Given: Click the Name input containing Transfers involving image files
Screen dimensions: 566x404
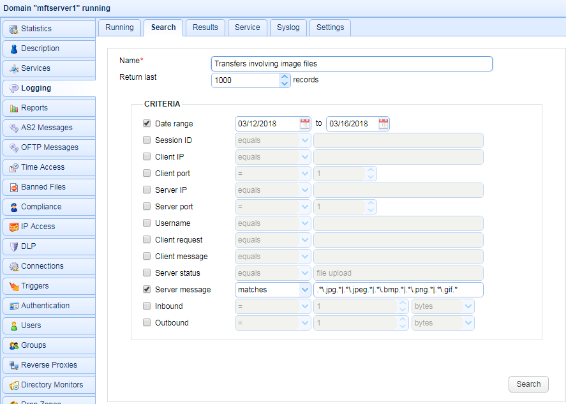Looking at the screenshot, I should pyautogui.click(x=352, y=64).
